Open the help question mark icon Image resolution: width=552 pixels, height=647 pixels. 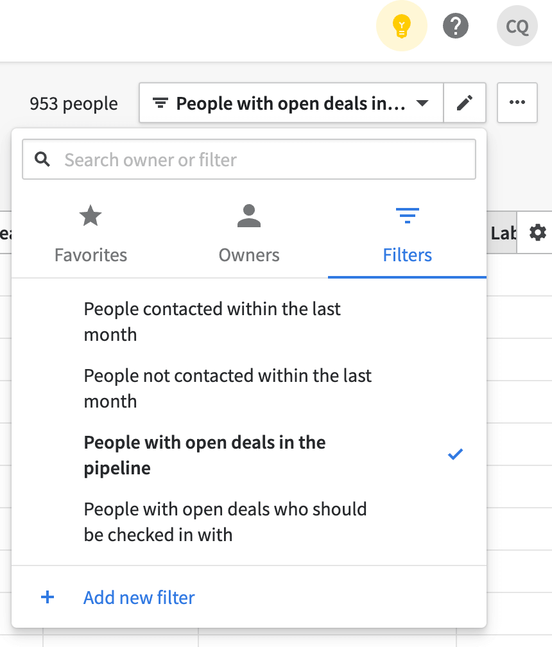click(456, 26)
